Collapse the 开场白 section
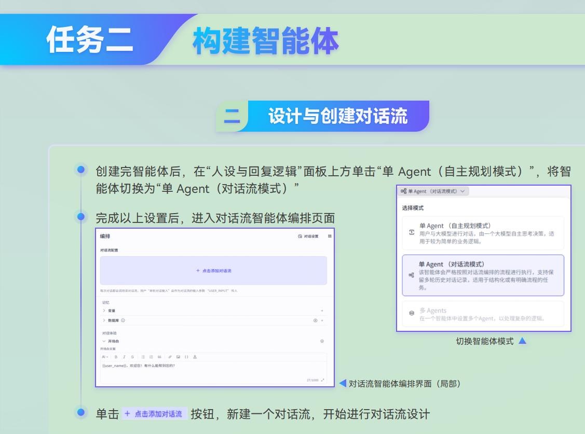Screen dimensions: 585x434 [104, 341]
